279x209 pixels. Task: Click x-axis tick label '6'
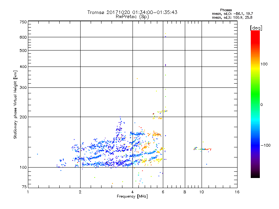[163, 192]
